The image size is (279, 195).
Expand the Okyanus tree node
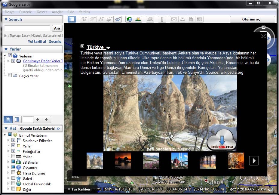[x=8, y=167]
